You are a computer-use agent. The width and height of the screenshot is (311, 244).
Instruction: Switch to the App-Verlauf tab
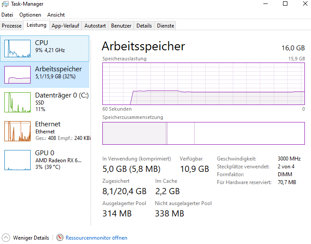(x=66, y=26)
